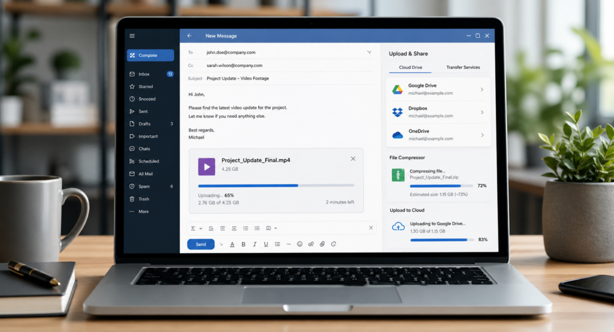Switch to the Cloud Drive tab
Screen dimensions: 614x332
410,67
